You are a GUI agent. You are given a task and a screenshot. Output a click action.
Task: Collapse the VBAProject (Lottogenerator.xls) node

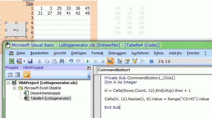click(x=8, y=83)
